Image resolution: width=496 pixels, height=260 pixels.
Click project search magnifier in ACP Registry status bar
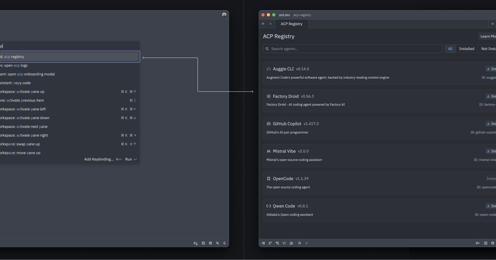click(300, 243)
